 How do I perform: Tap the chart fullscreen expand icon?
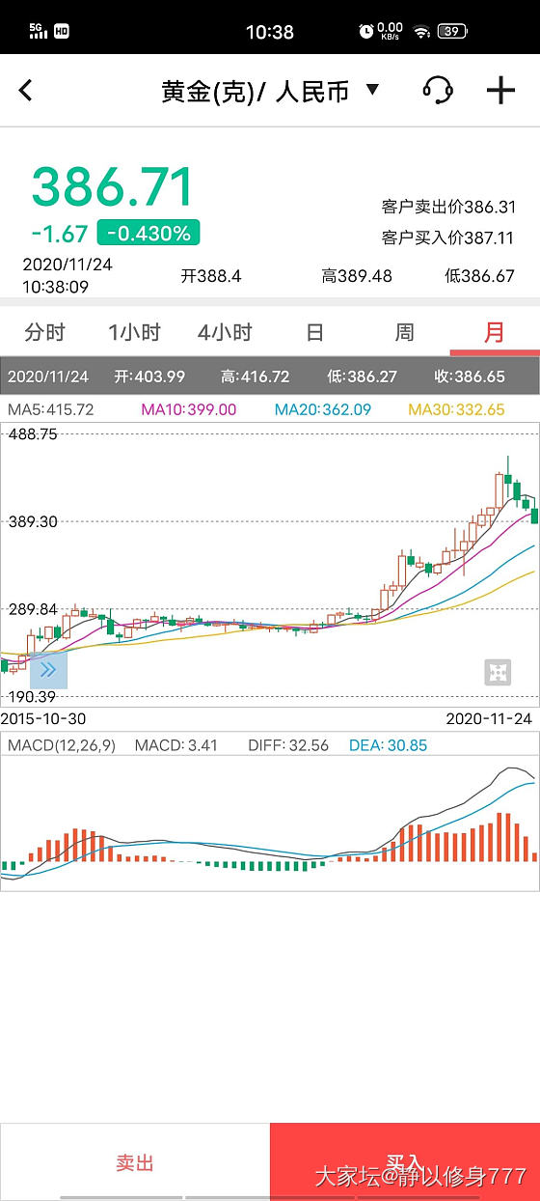tap(498, 673)
